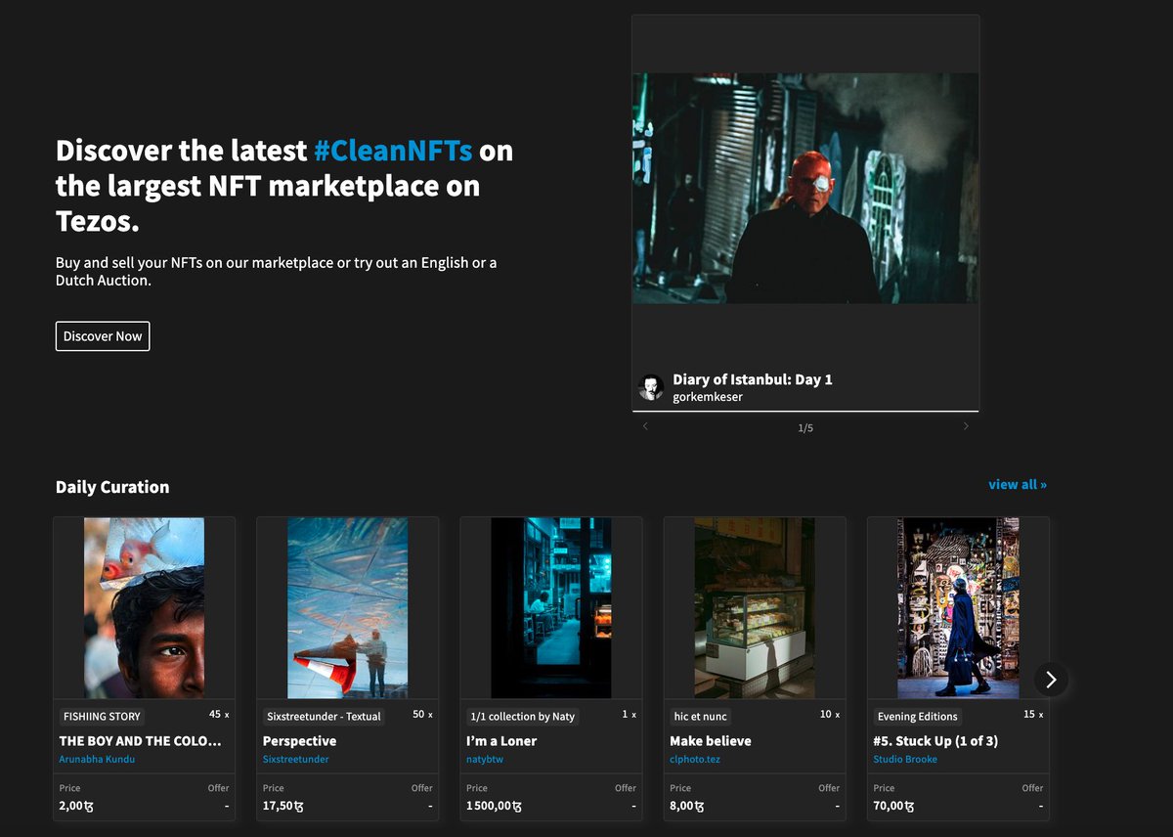Visit the clphoto.tez artist profile

point(695,759)
